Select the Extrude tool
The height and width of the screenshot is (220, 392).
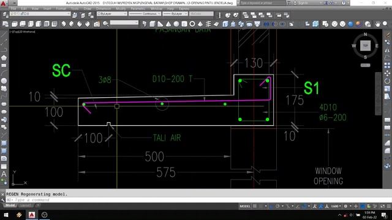pos(225,24)
